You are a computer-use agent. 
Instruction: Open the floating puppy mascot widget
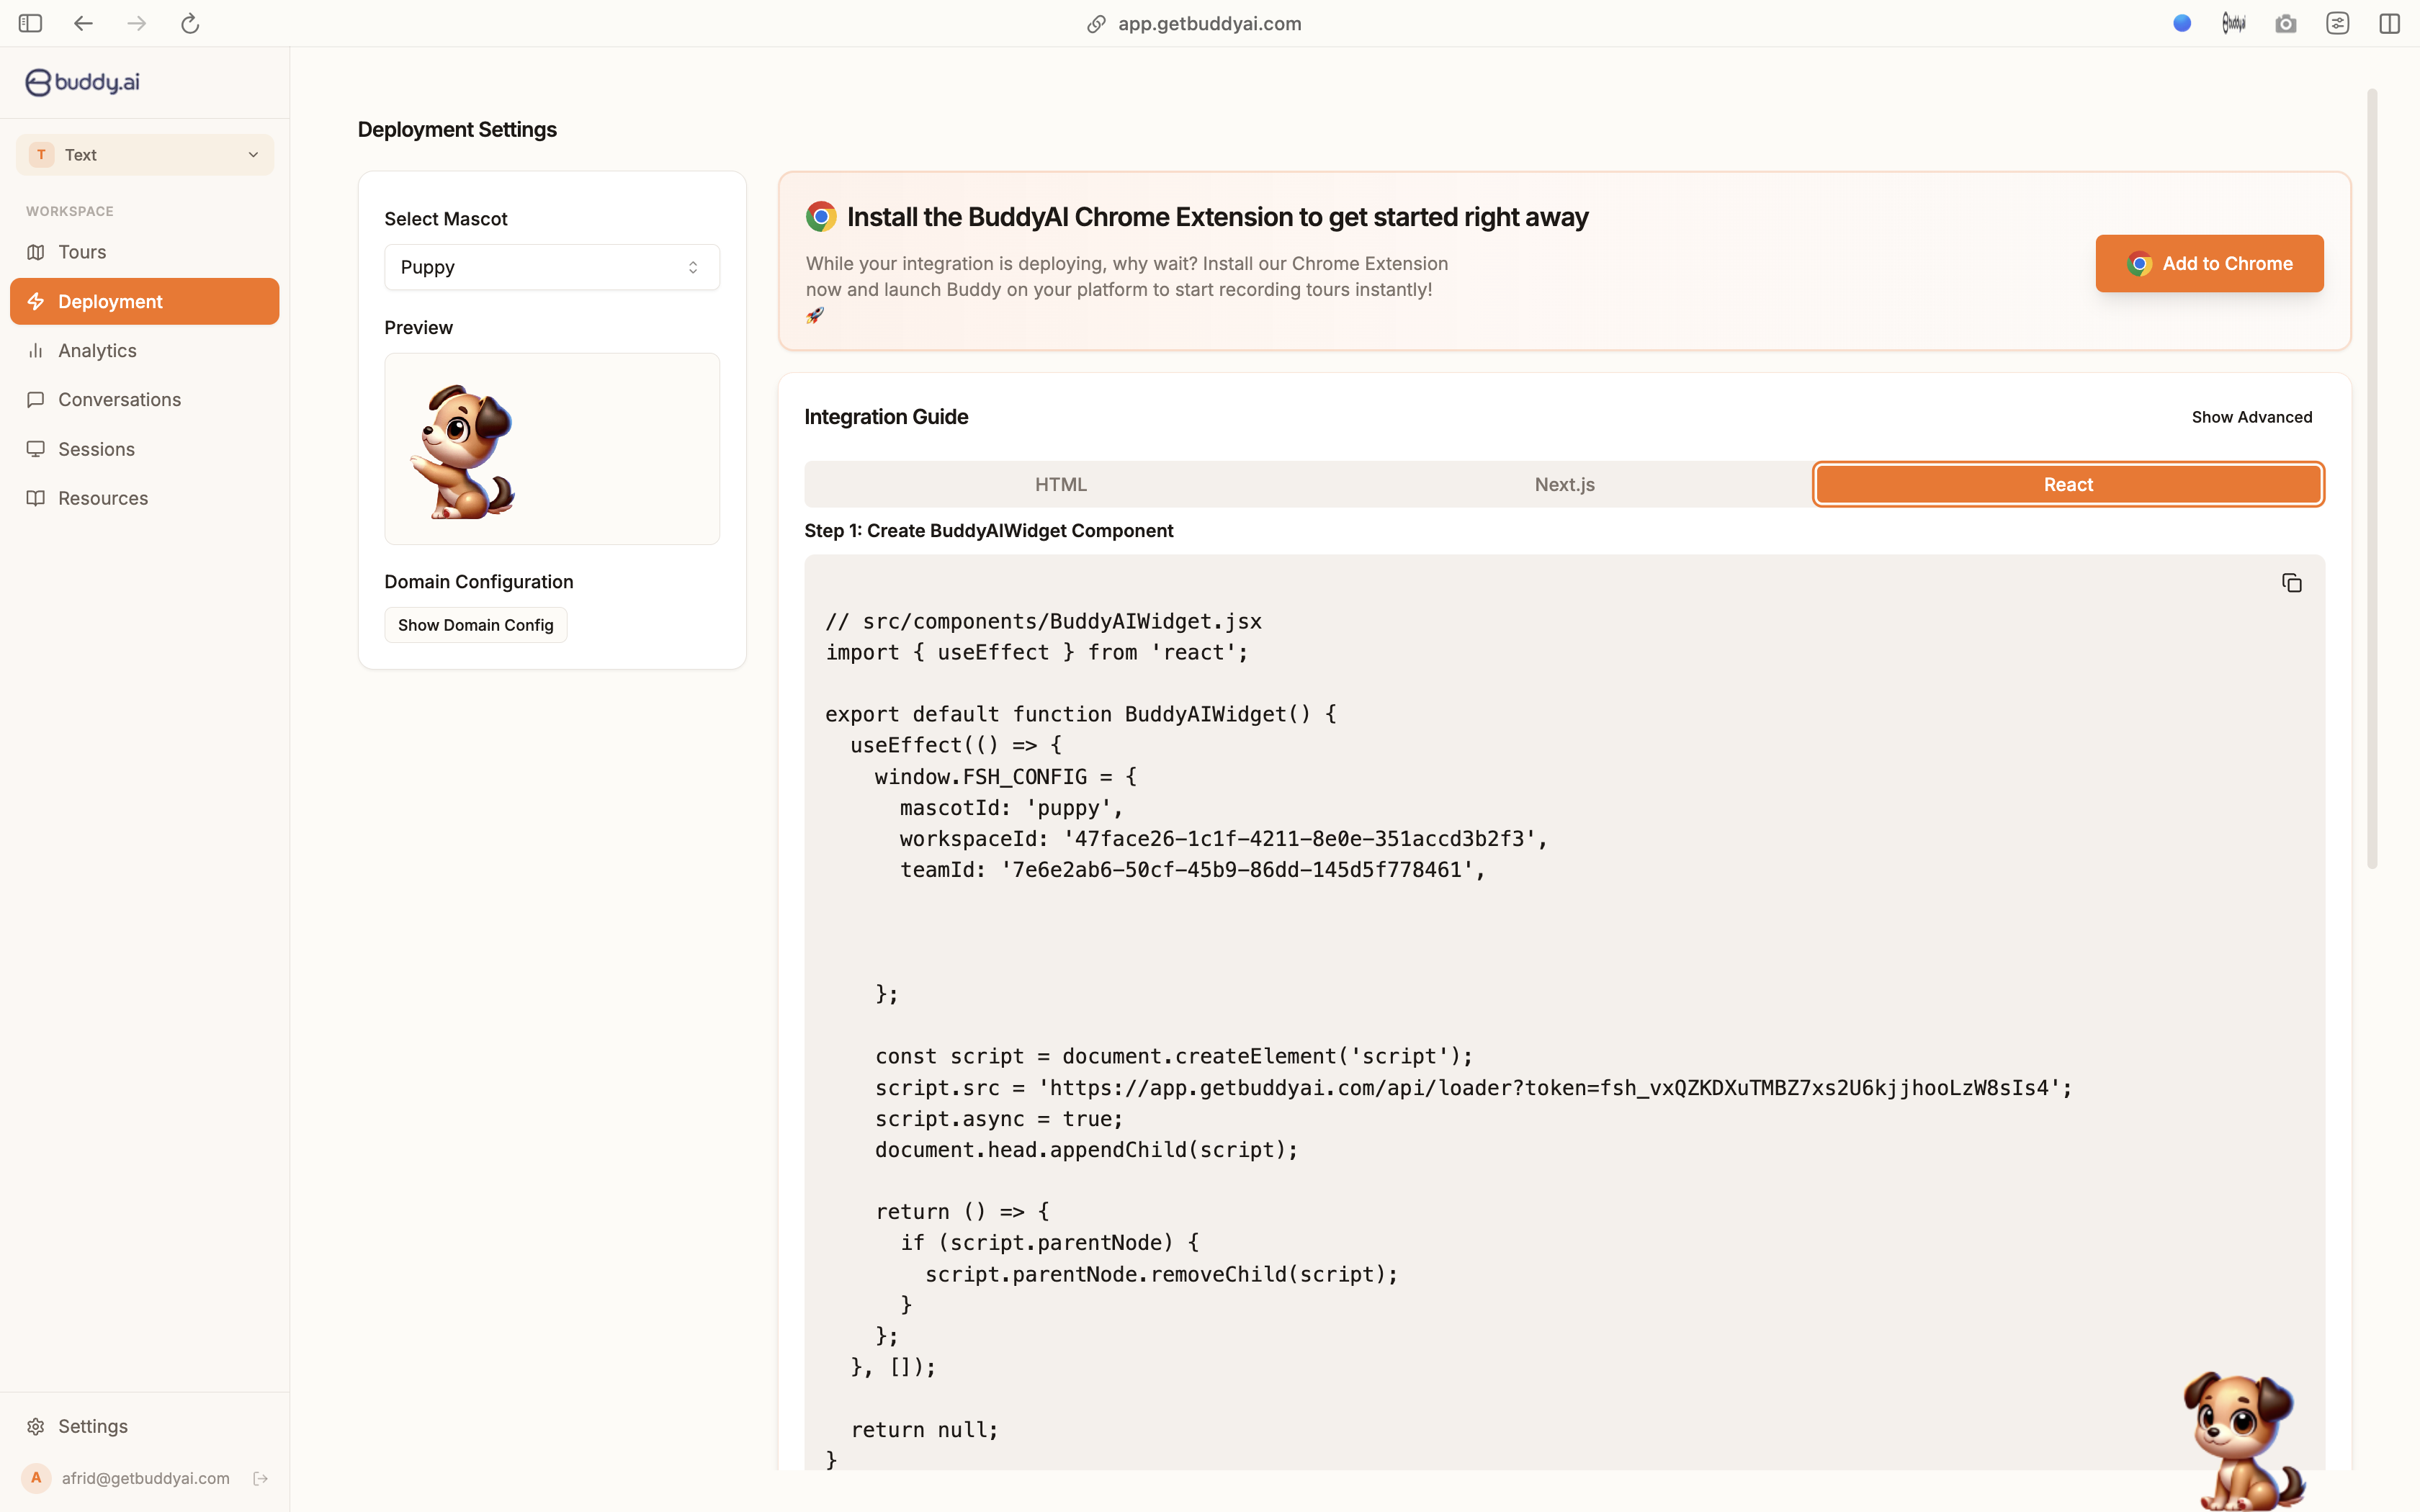pos(2243,1440)
